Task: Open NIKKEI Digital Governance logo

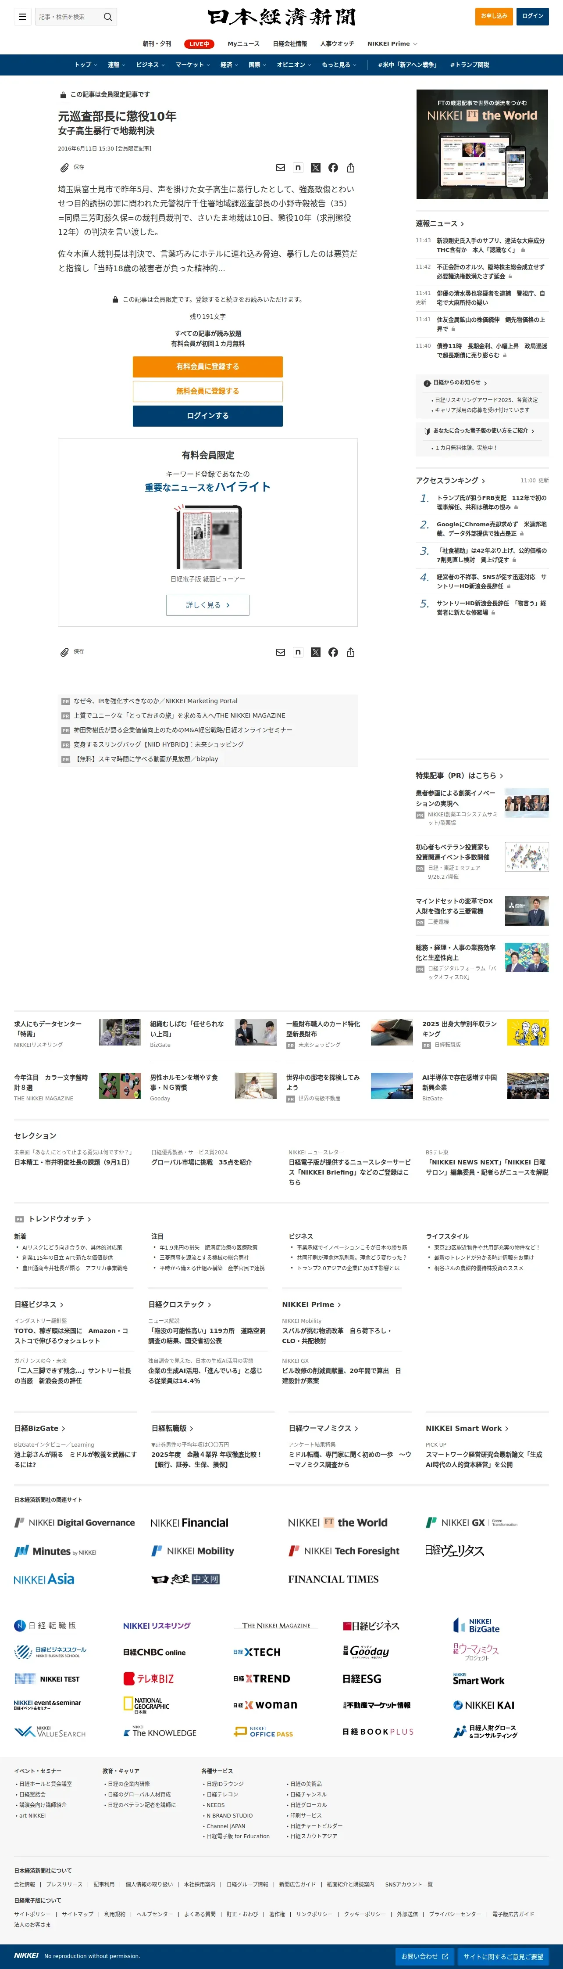Action: click(x=75, y=1523)
